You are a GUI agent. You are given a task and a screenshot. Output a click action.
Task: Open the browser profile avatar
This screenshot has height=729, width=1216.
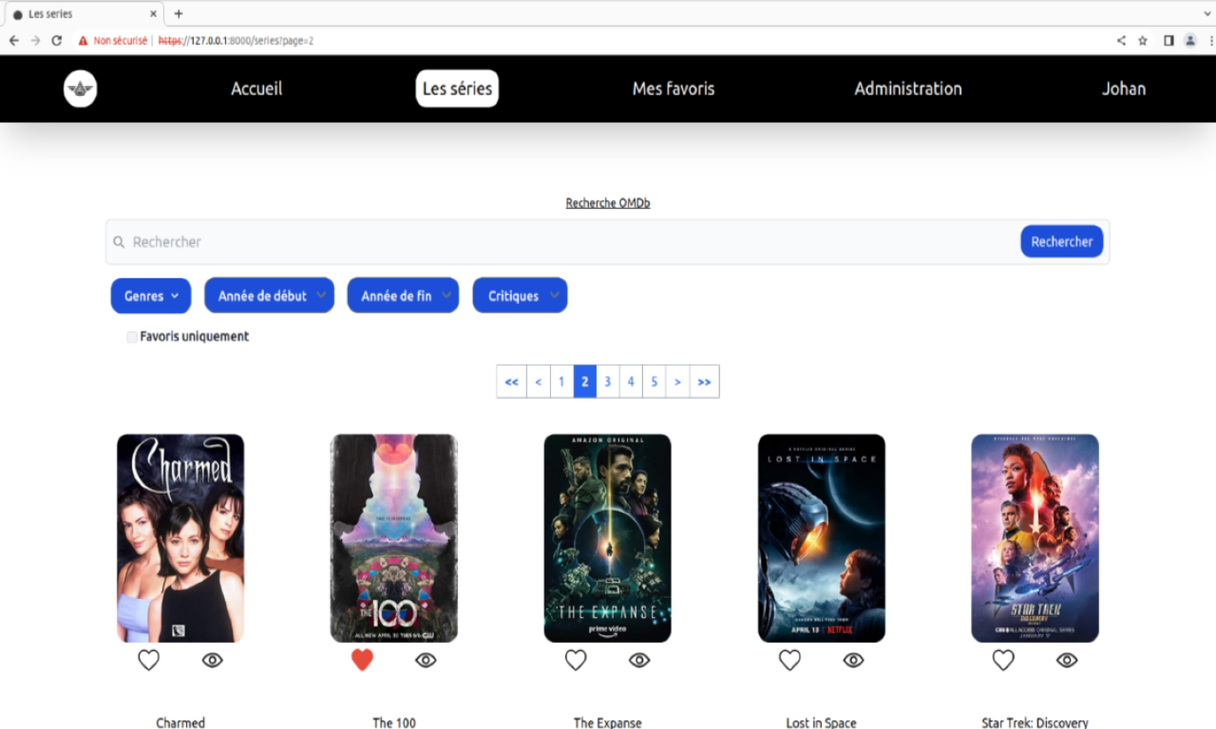click(1190, 41)
